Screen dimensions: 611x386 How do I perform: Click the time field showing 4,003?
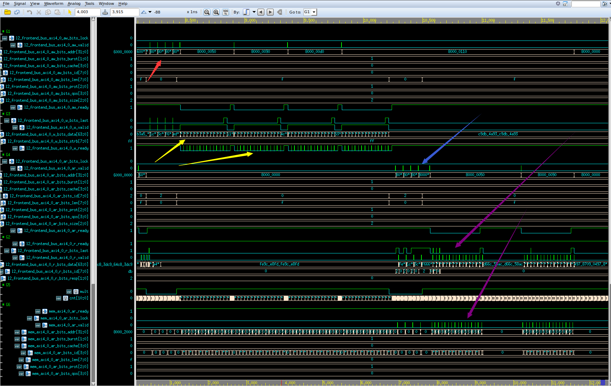click(88, 12)
